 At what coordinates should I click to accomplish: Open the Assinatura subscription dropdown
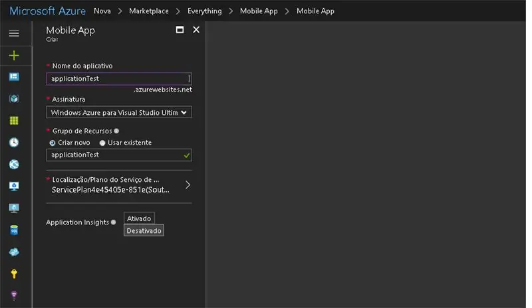(119, 112)
